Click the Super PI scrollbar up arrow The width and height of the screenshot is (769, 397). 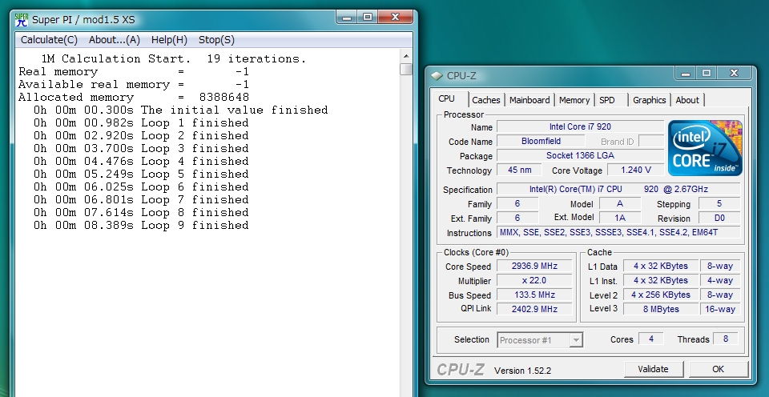click(x=406, y=56)
